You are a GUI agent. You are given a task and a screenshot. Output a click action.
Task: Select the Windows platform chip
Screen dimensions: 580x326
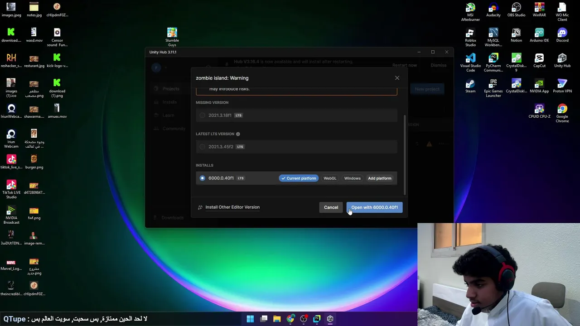point(352,178)
